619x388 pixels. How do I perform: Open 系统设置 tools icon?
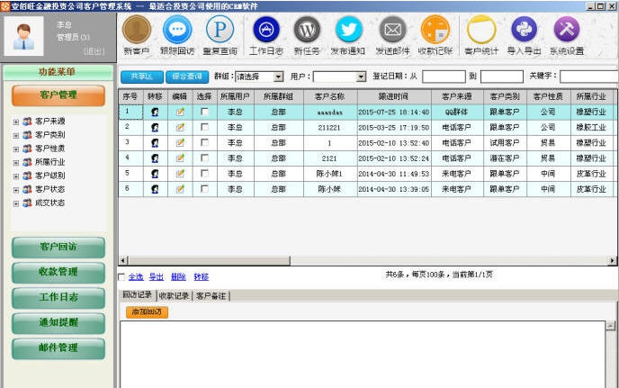(x=567, y=29)
